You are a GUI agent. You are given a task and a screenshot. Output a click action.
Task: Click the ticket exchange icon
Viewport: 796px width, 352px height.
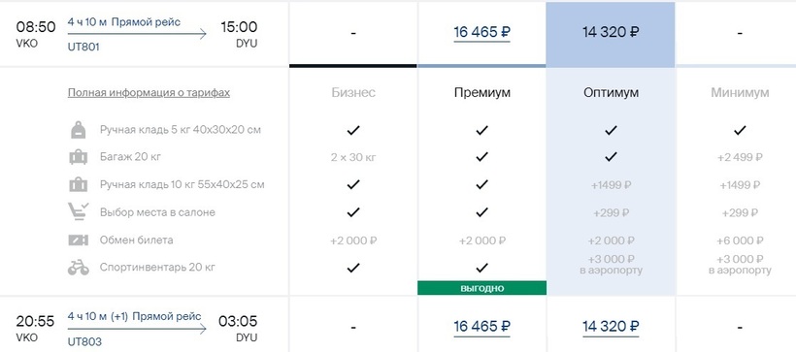tap(79, 240)
